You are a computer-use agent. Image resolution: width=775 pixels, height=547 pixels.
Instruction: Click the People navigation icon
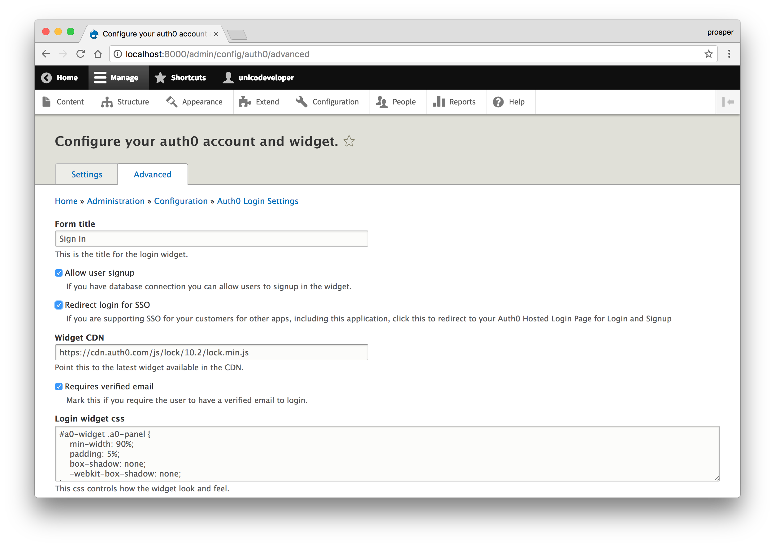pyautogui.click(x=382, y=102)
